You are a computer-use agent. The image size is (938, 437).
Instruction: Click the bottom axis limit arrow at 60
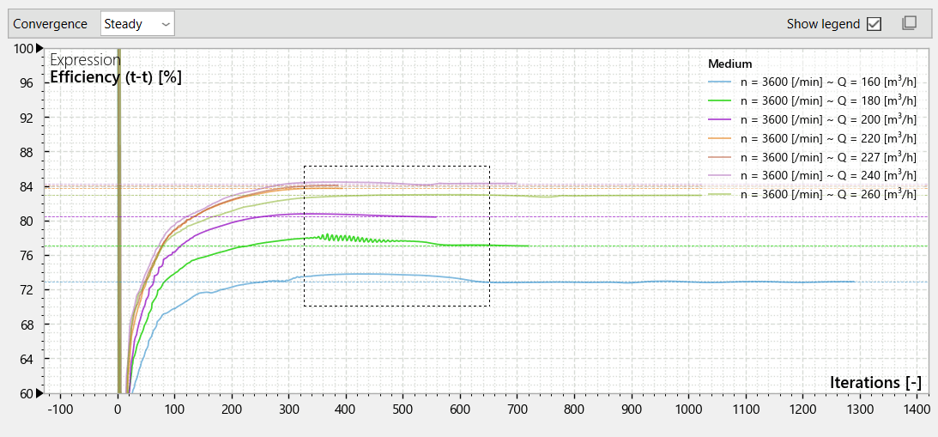coord(40,393)
